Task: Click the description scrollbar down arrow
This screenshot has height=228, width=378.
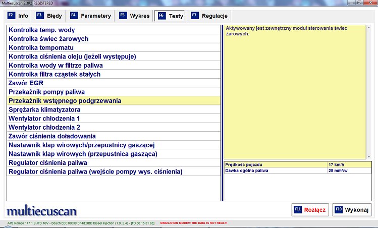Action: [369, 157]
